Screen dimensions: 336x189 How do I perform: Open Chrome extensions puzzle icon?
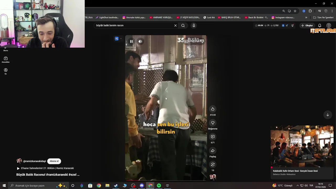point(310,11)
